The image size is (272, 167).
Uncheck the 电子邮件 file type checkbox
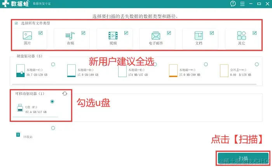coord(169,33)
